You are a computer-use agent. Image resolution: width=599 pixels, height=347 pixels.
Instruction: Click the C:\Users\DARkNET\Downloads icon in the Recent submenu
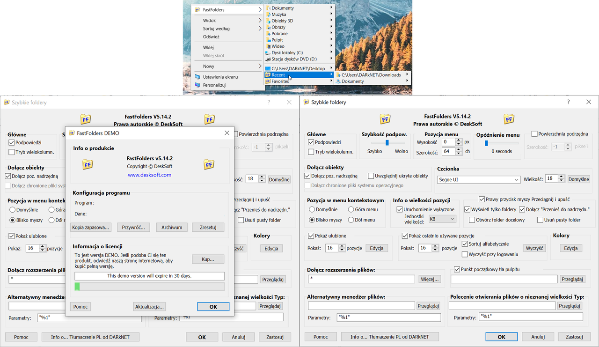338,75
